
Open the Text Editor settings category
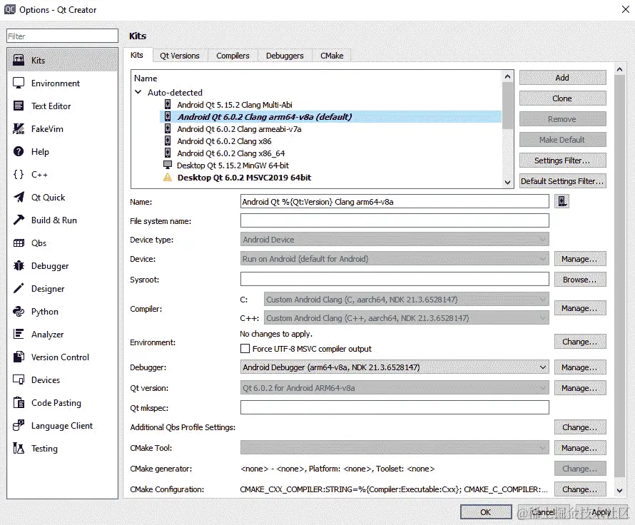(62, 106)
